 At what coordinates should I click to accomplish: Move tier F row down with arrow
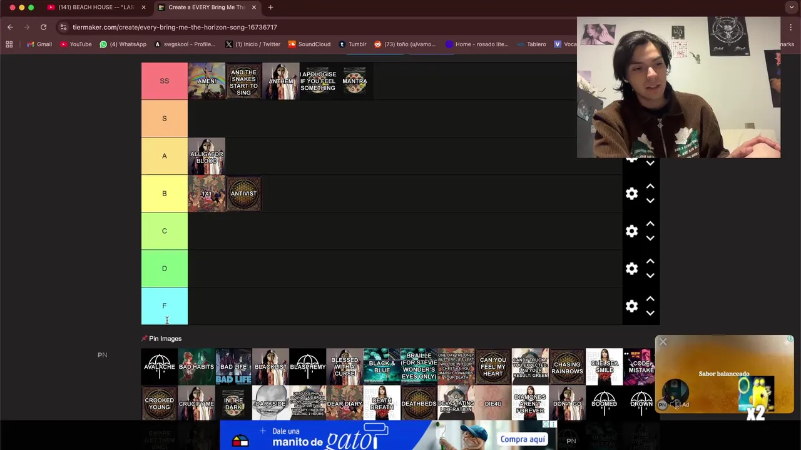click(x=650, y=313)
